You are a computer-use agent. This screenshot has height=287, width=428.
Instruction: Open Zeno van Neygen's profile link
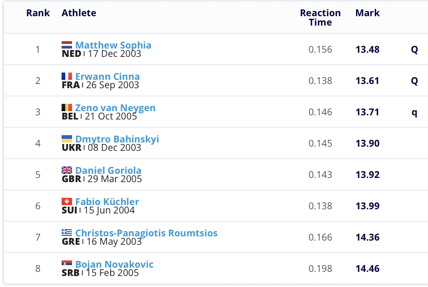tap(115, 108)
